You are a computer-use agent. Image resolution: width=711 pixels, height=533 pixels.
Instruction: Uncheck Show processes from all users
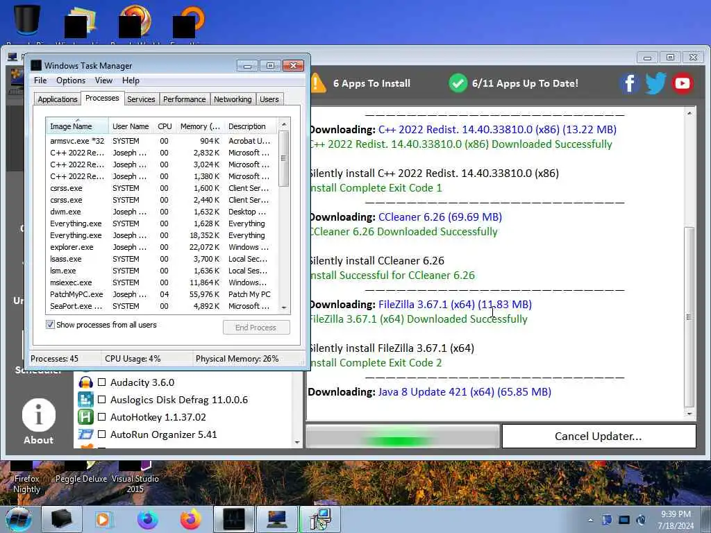point(50,325)
